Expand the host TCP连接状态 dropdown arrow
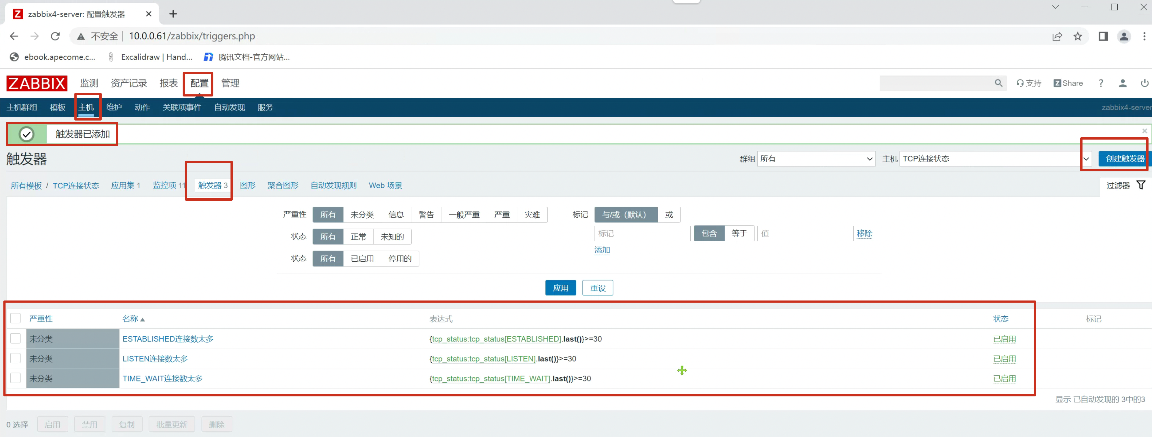Viewport: 1152px width, 437px height. [x=1086, y=159]
